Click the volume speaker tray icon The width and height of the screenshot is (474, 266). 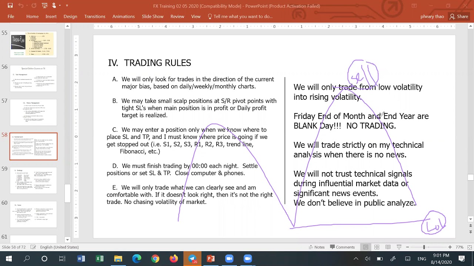pos(368,259)
